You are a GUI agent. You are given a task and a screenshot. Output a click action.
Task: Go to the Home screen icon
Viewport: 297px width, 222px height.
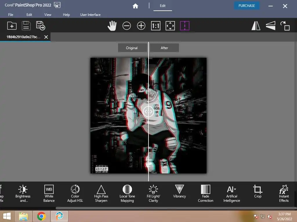point(135,6)
